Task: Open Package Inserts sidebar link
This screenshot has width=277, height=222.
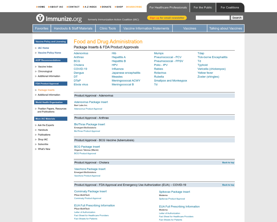Action: 46,90
